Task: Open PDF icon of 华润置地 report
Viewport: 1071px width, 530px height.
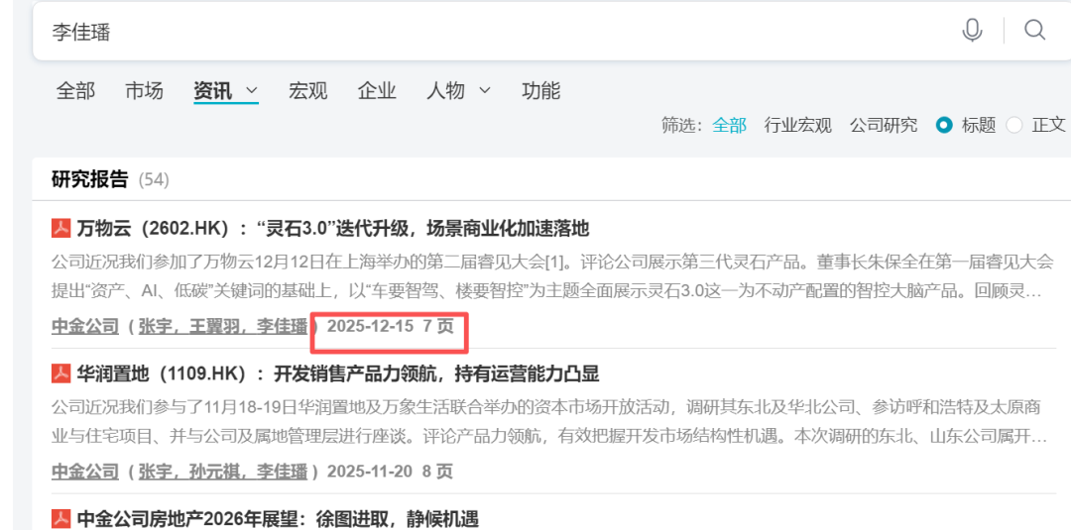Action: coord(60,373)
